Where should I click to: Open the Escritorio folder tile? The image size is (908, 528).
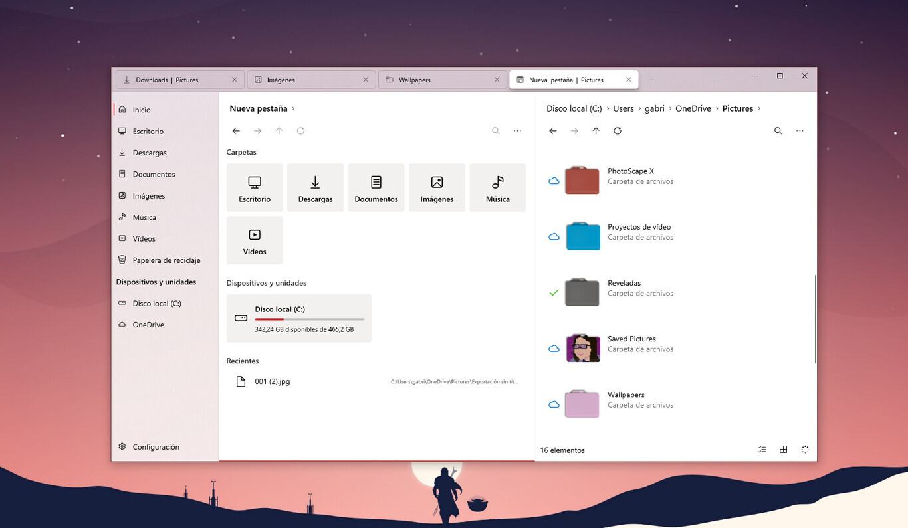[x=254, y=187]
